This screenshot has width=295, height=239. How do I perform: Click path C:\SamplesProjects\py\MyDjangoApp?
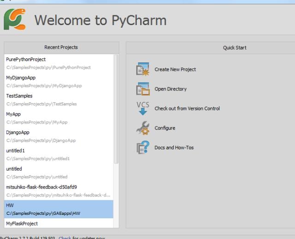click(x=44, y=86)
